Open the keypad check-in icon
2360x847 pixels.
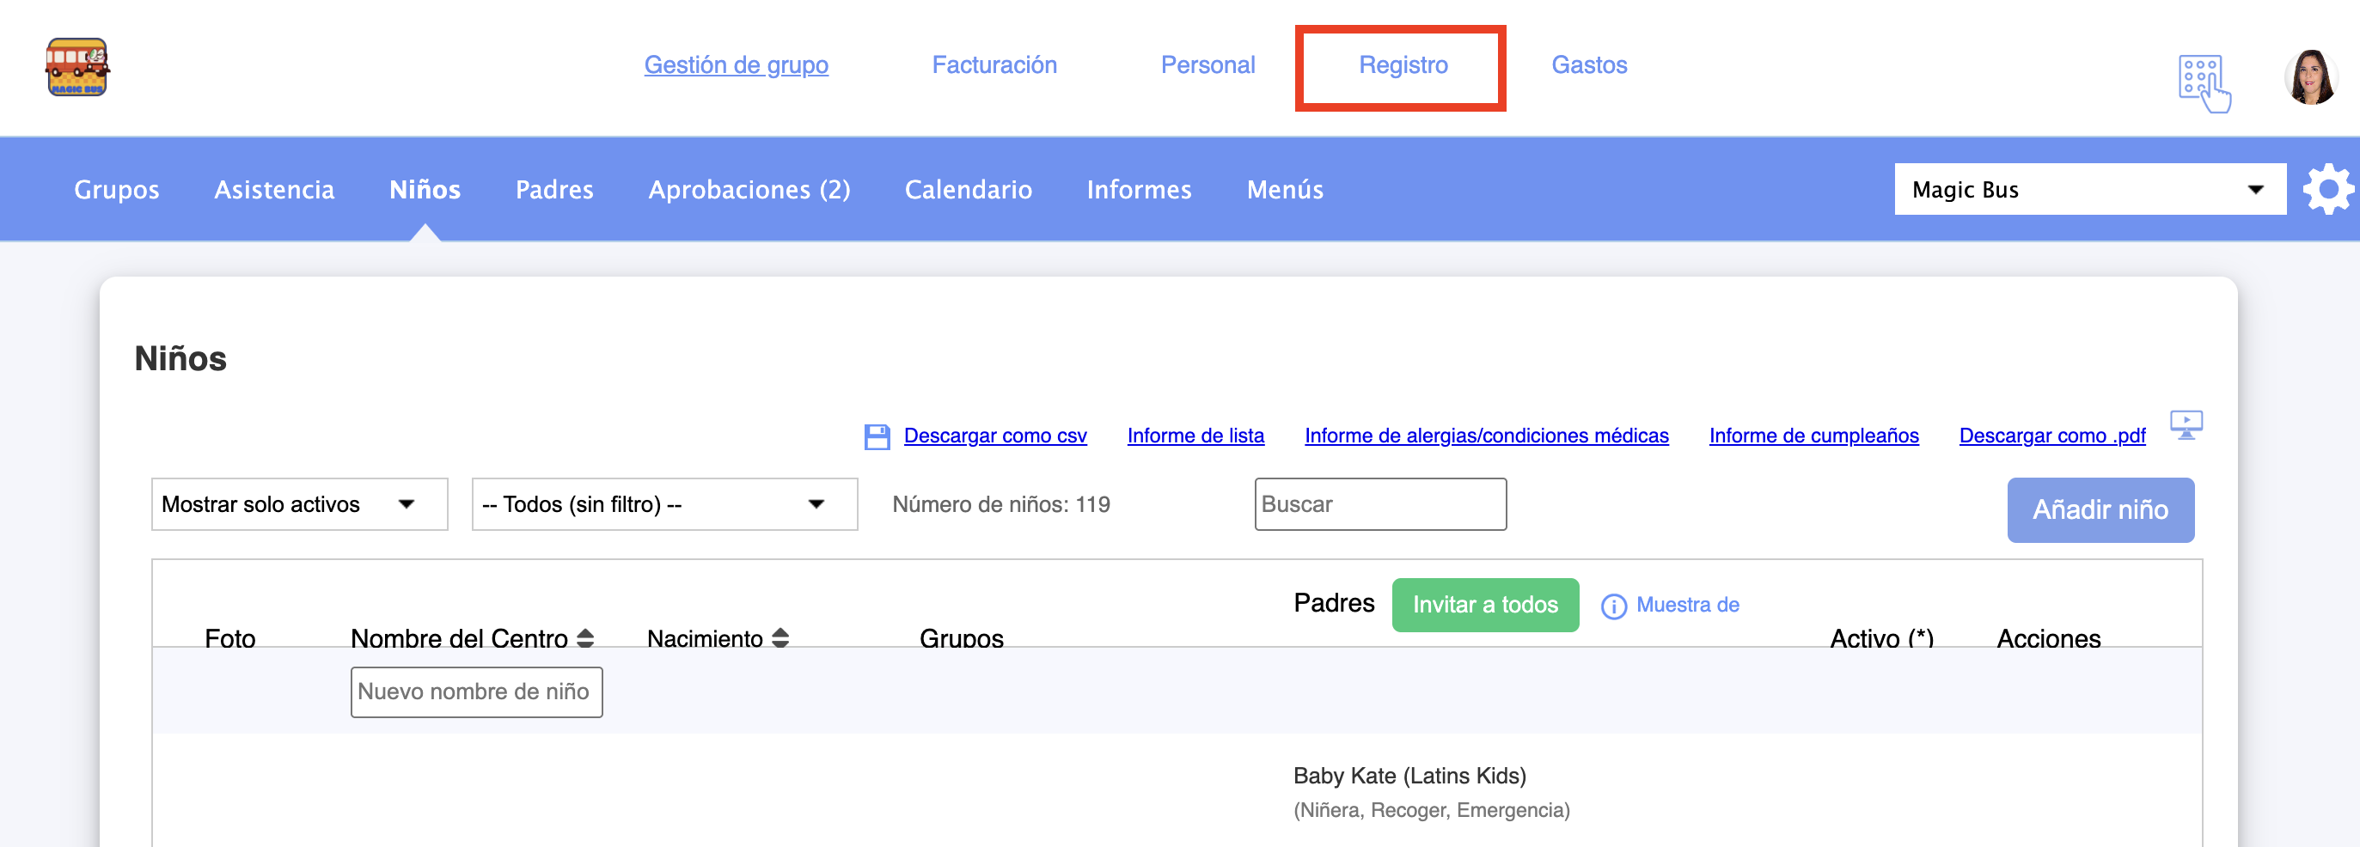tap(2204, 83)
